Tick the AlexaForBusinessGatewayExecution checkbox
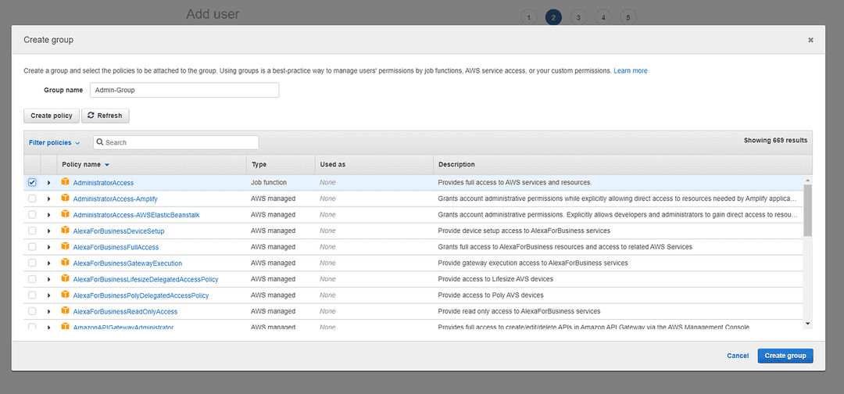 tap(32, 263)
